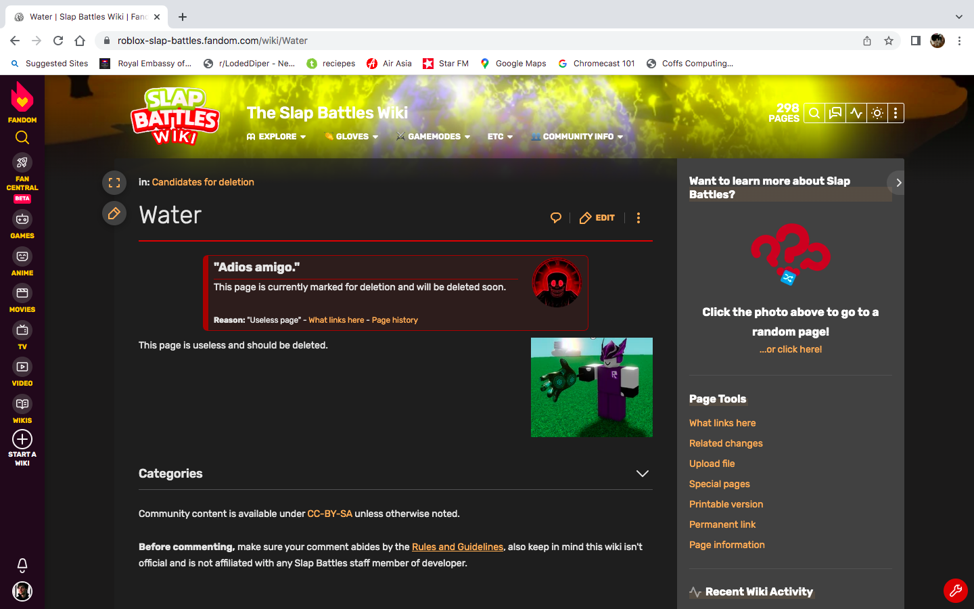Open the wiki Discuss icon
The height and width of the screenshot is (609, 974).
click(835, 113)
